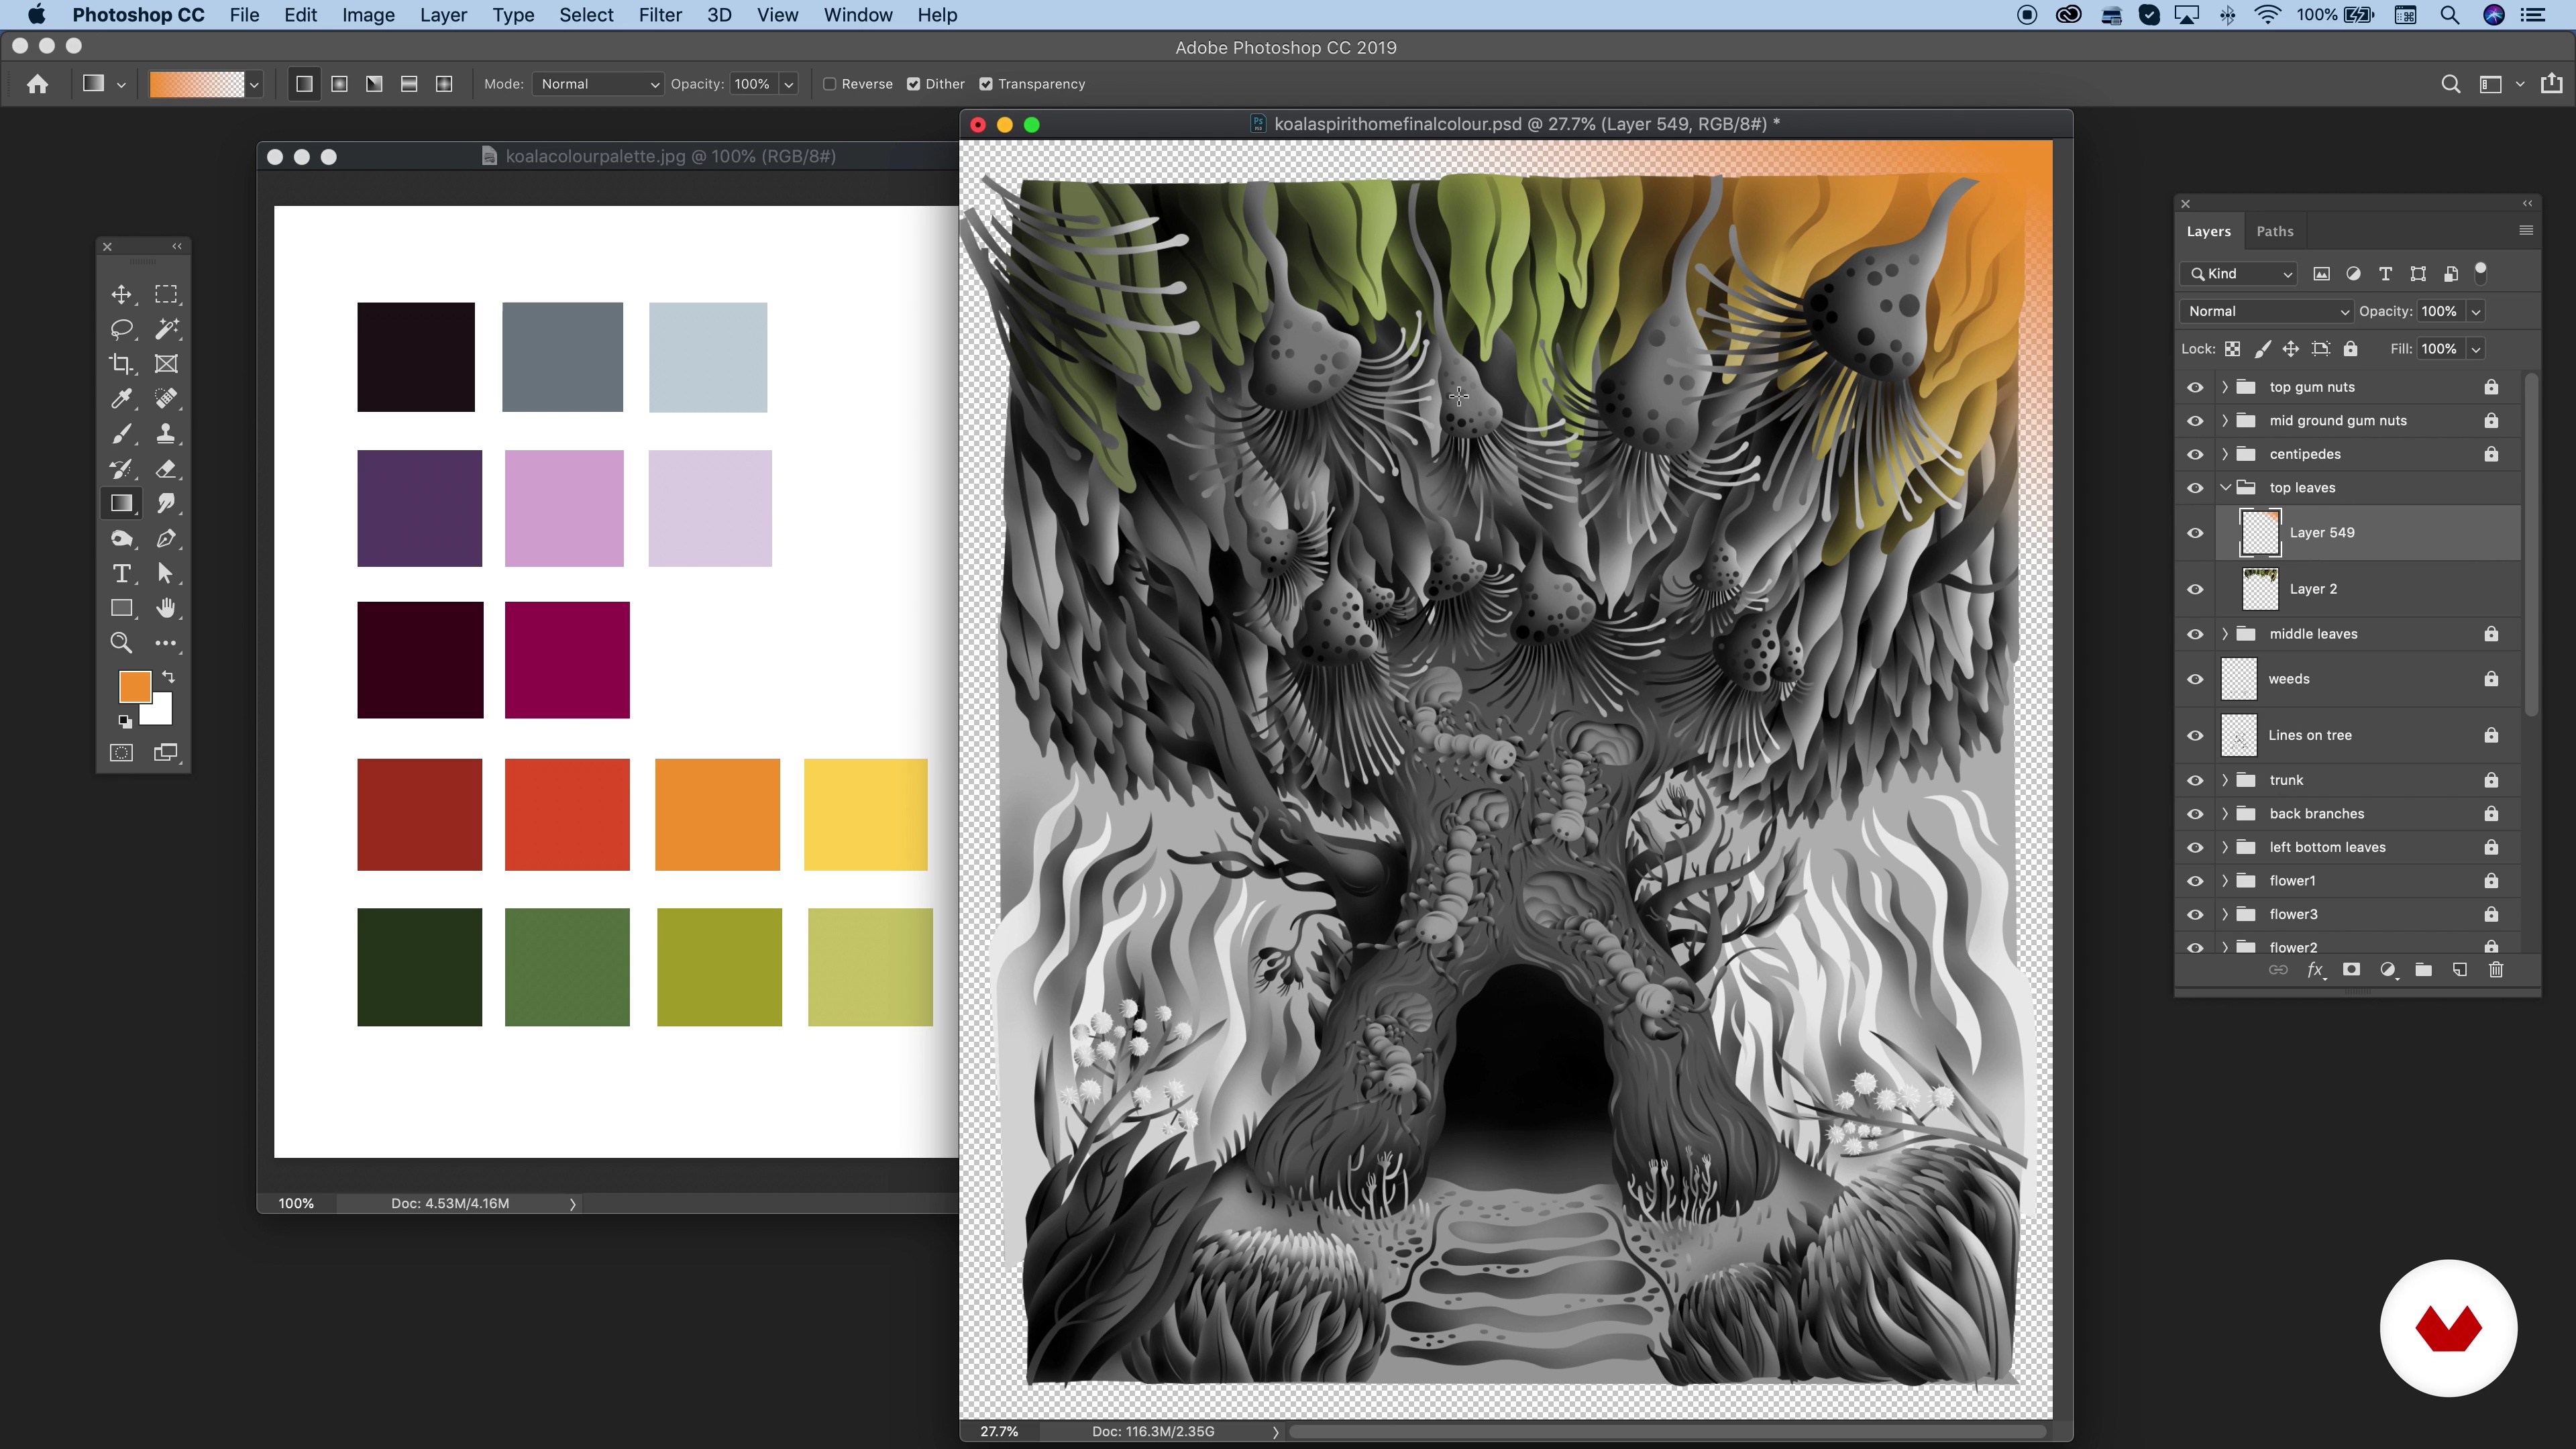Click the Home icon in options bar
Screen dimensions: 2576x1449
pos(37,84)
